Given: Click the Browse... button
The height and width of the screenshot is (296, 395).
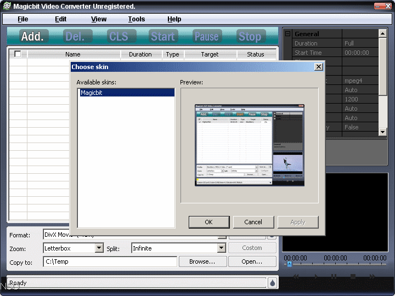Looking at the screenshot, I should pyautogui.click(x=202, y=262).
